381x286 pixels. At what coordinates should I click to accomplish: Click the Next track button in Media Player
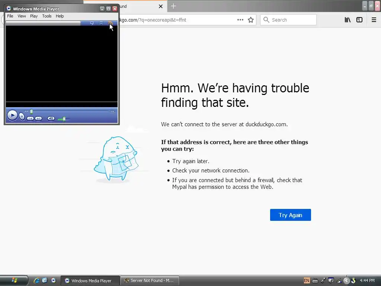click(38, 119)
